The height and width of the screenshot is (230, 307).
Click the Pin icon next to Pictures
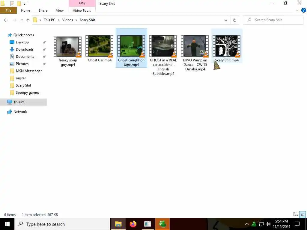click(44, 64)
